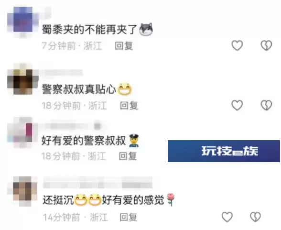281x230 pixels.
Task: Like the 还挺沉 comment
Action: coord(227,217)
